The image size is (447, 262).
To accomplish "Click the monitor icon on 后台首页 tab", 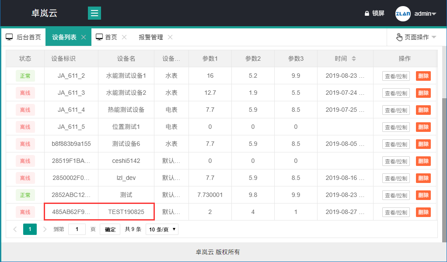I will (9, 37).
